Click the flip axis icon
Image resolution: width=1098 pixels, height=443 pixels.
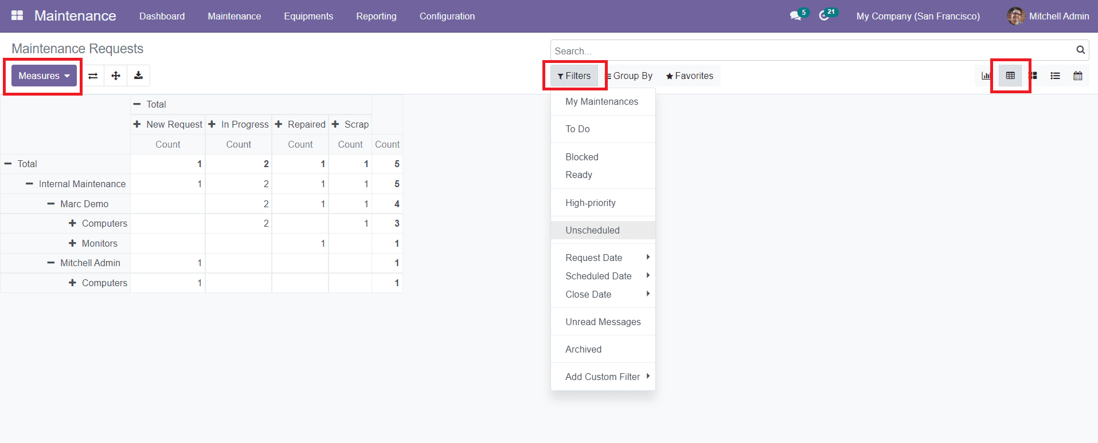pos(93,76)
